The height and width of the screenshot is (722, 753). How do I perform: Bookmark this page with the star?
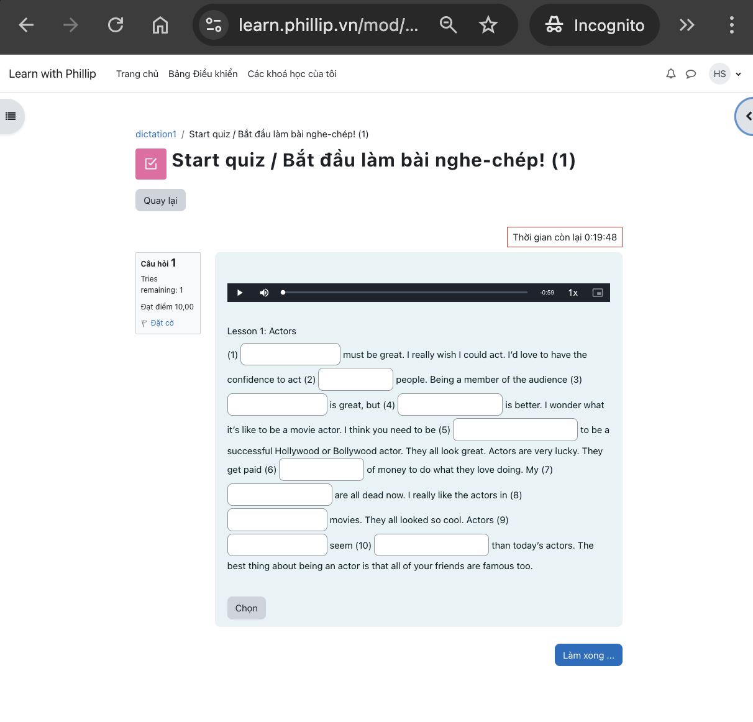(x=488, y=25)
